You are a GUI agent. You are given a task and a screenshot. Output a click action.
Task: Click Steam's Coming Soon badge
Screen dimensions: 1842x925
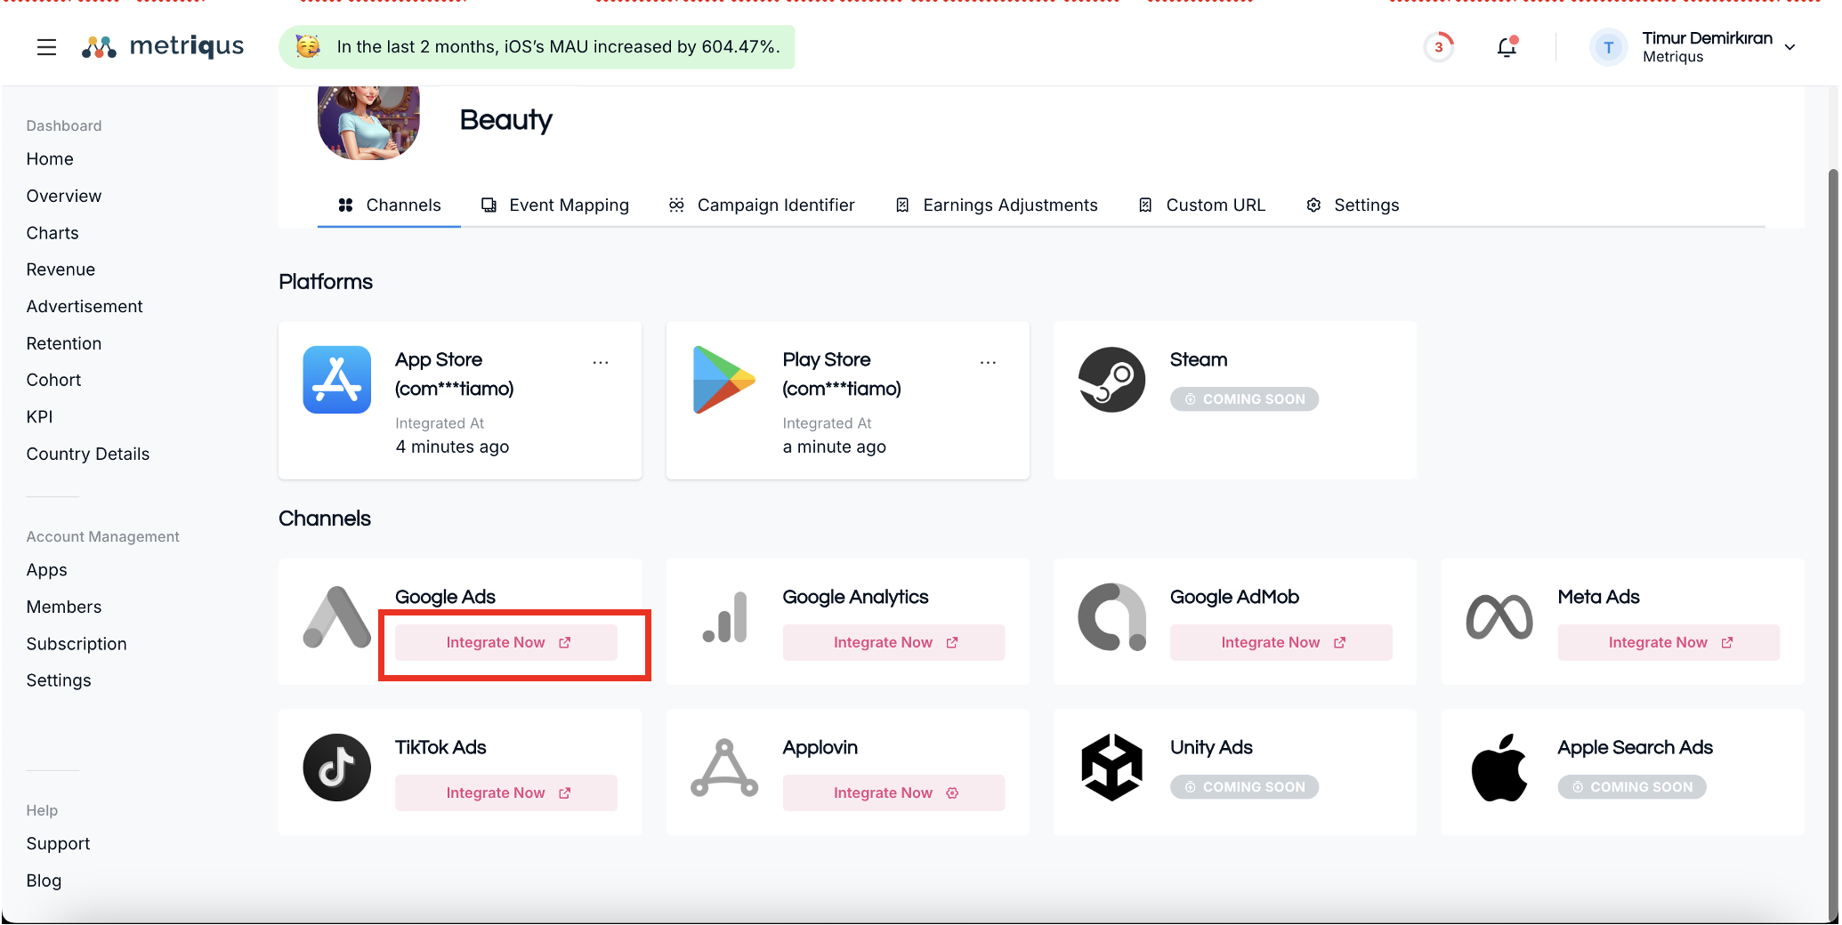point(1244,399)
